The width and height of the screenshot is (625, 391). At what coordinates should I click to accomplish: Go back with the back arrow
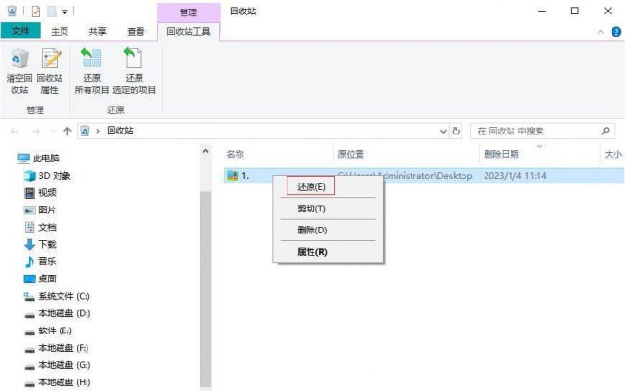coord(14,131)
